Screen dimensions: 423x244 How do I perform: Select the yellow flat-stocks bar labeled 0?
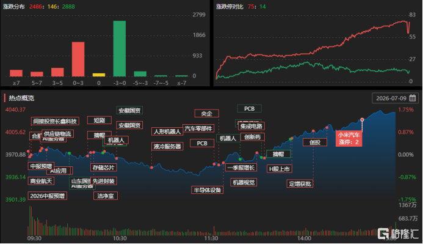coord(99,75)
